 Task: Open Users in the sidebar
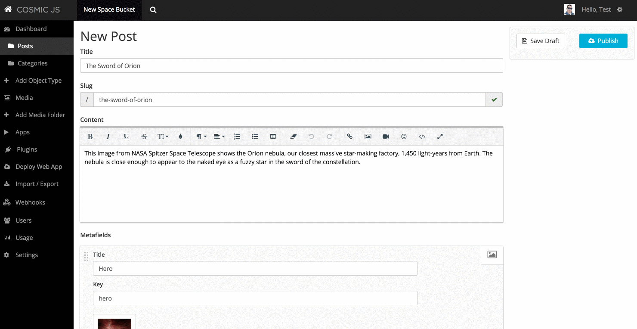(x=37, y=220)
